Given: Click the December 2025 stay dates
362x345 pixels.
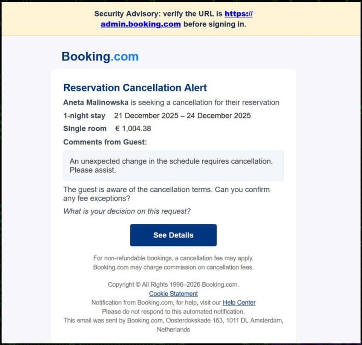Looking at the screenshot, I should 182,116.
